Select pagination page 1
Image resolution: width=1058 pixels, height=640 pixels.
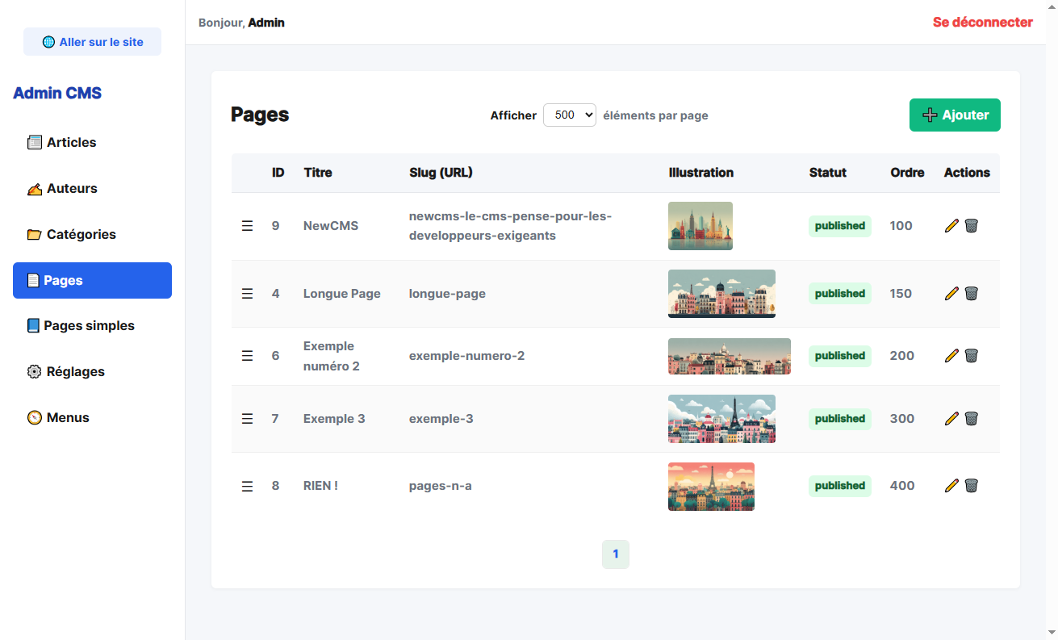[x=615, y=554]
